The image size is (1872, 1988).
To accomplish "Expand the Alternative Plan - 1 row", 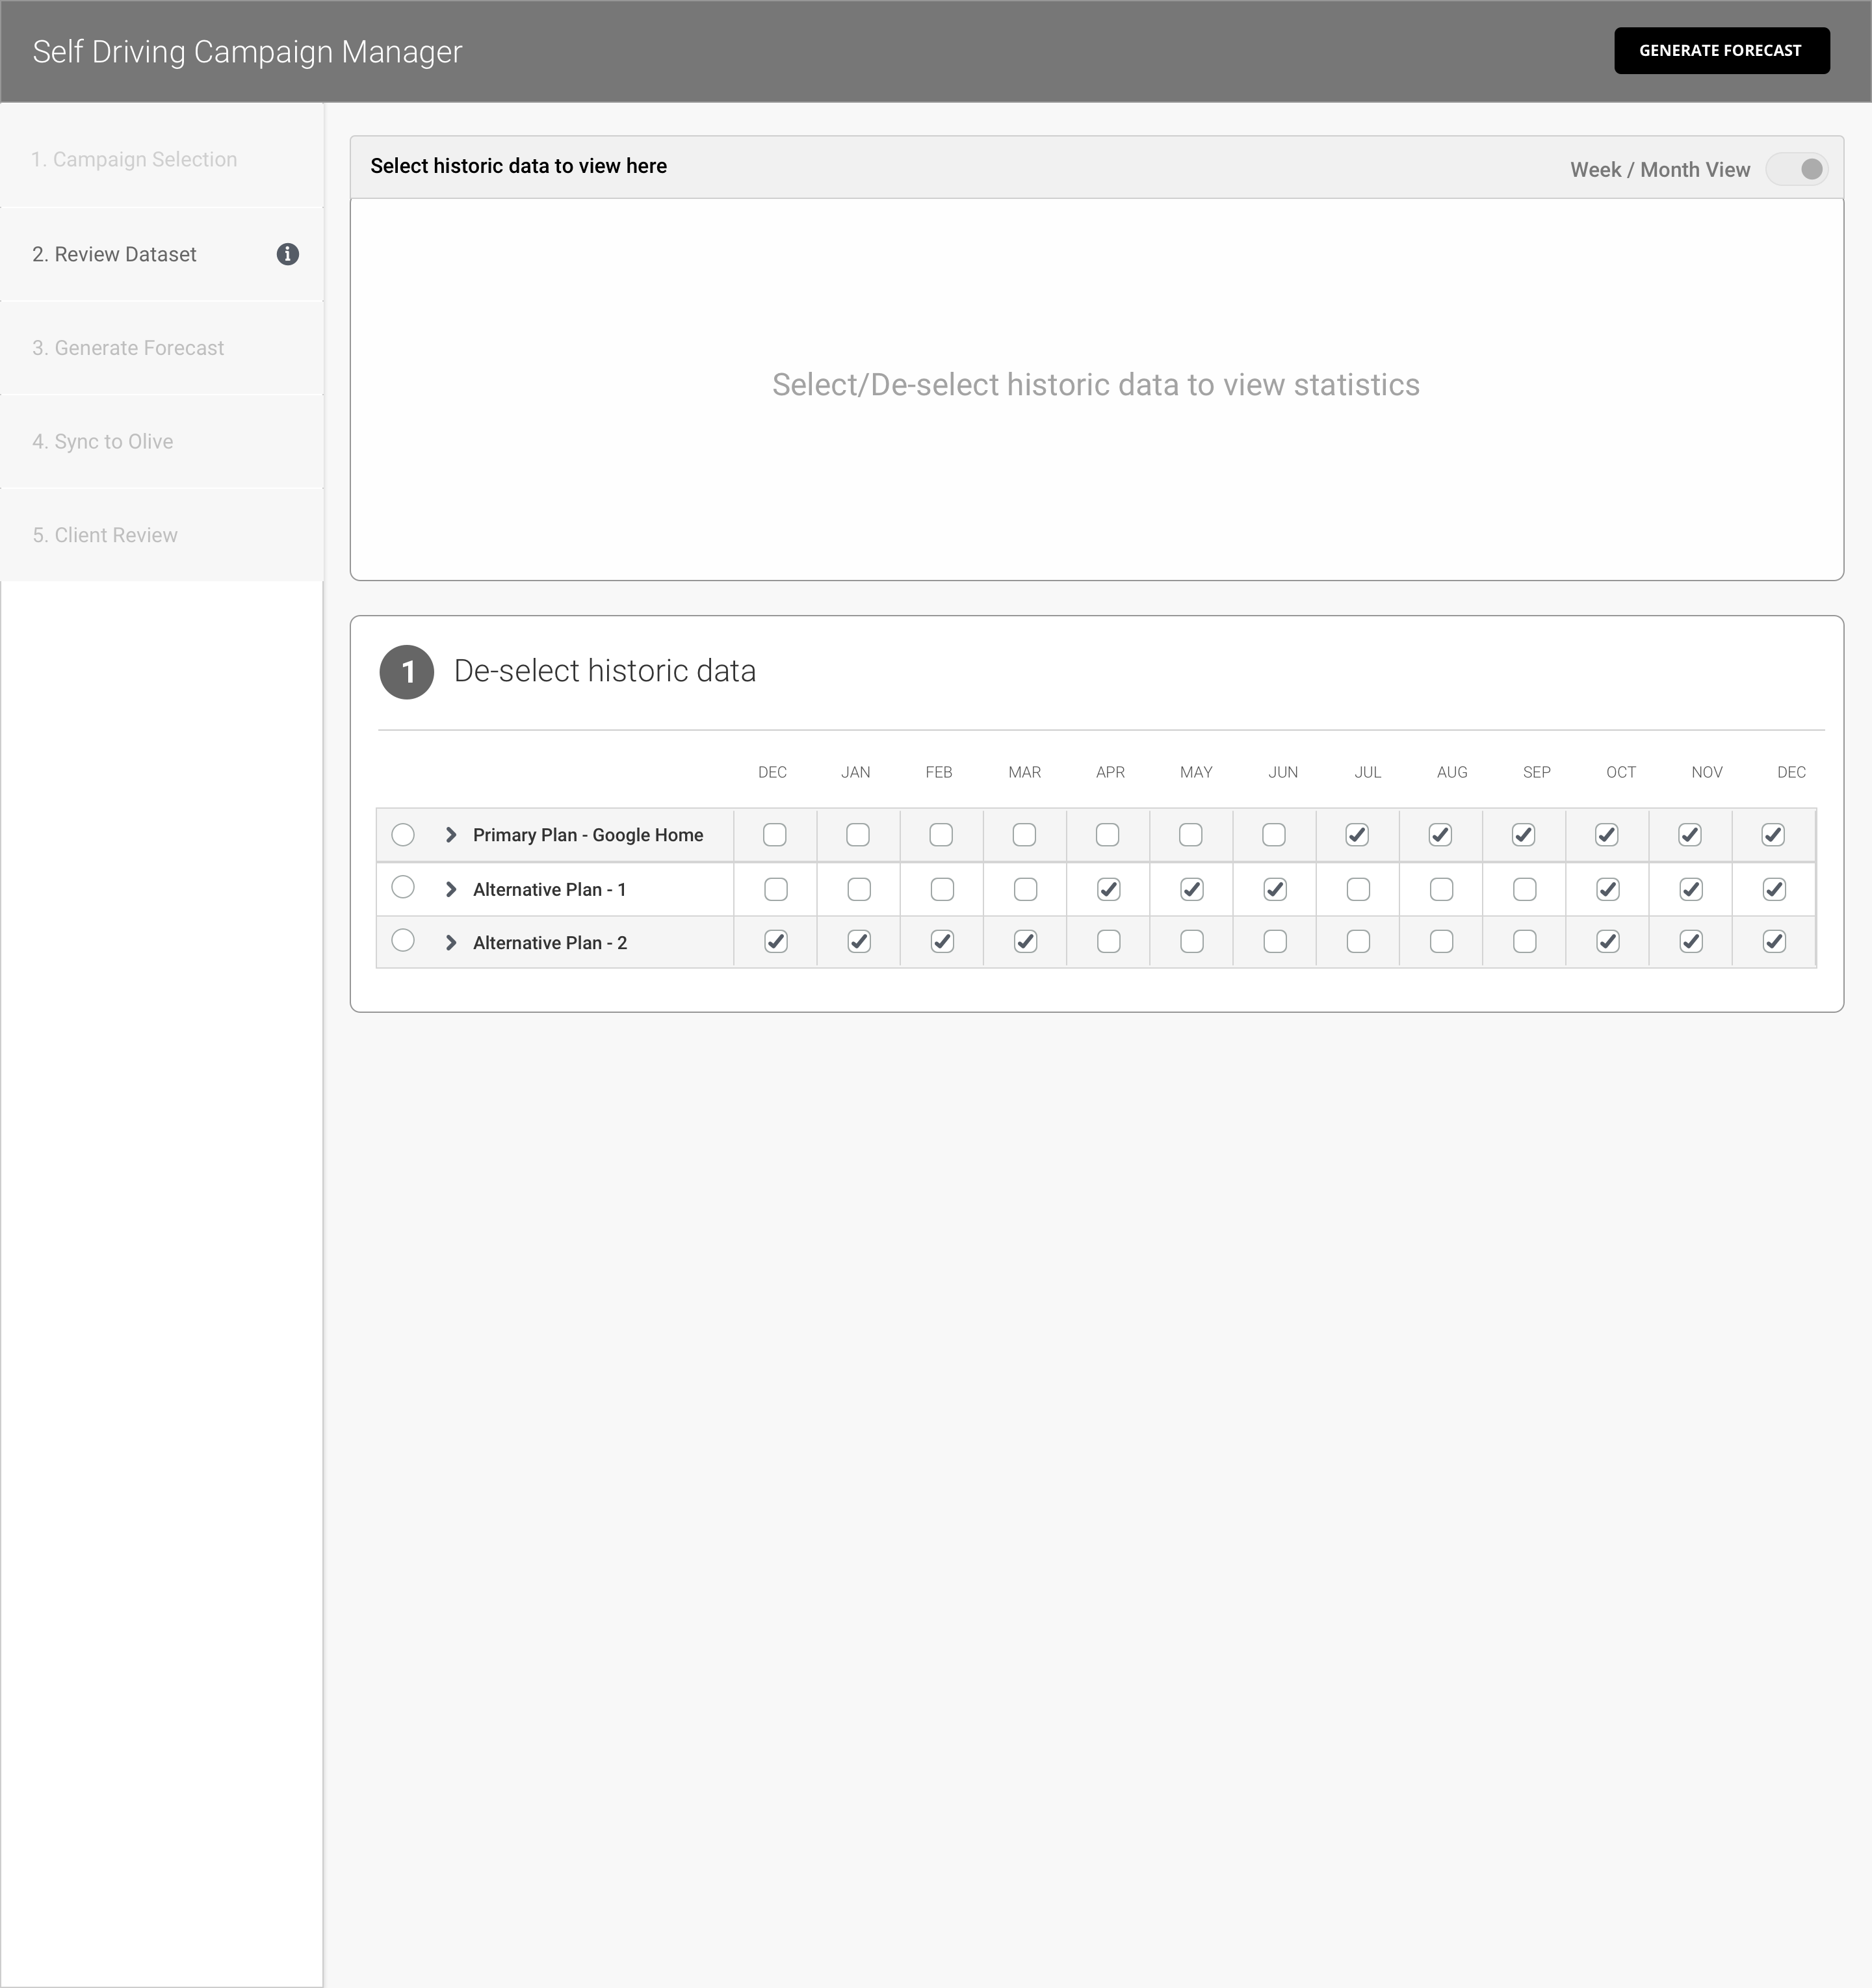I will (x=451, y=889).
